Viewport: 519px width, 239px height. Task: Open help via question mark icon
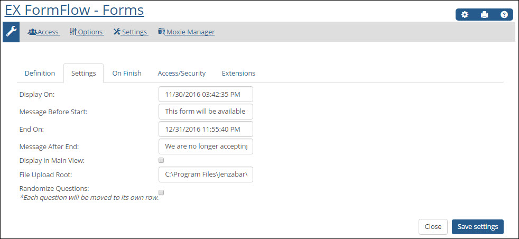tap(504, 15)
